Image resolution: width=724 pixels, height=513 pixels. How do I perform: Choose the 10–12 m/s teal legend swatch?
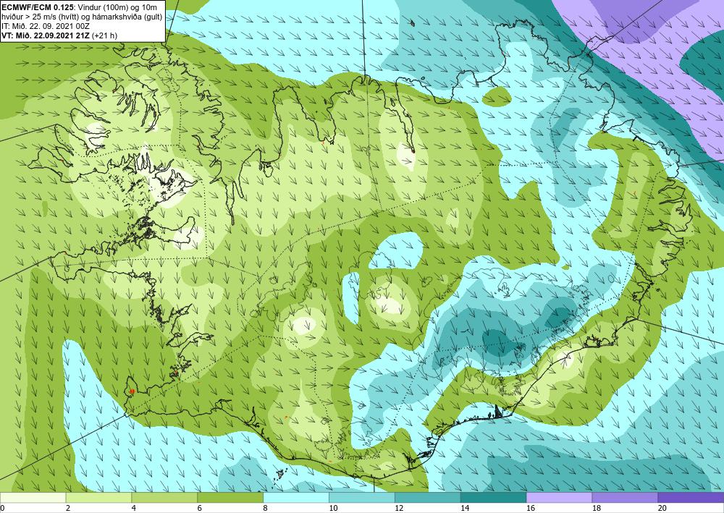[362, 497]
